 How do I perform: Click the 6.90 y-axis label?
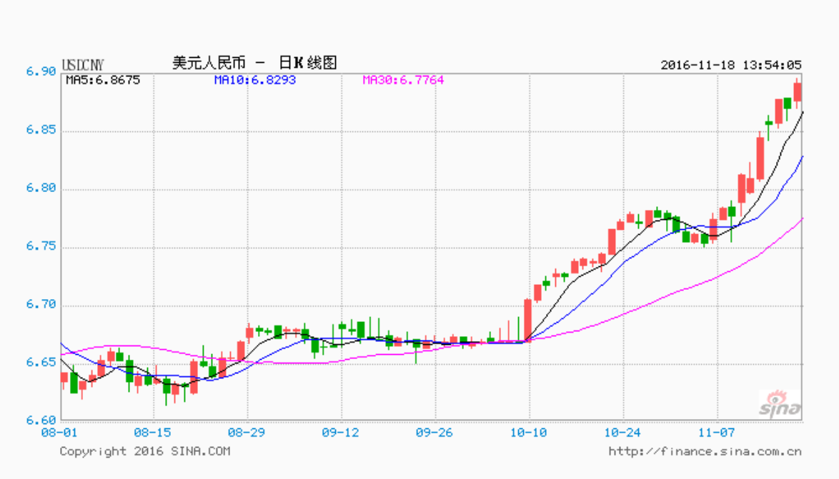click(x=41, y=71)
